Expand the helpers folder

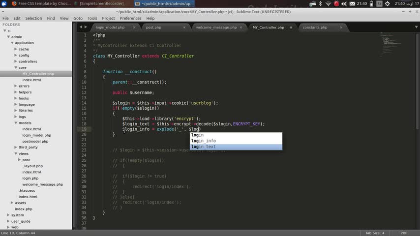coord(16,92)
